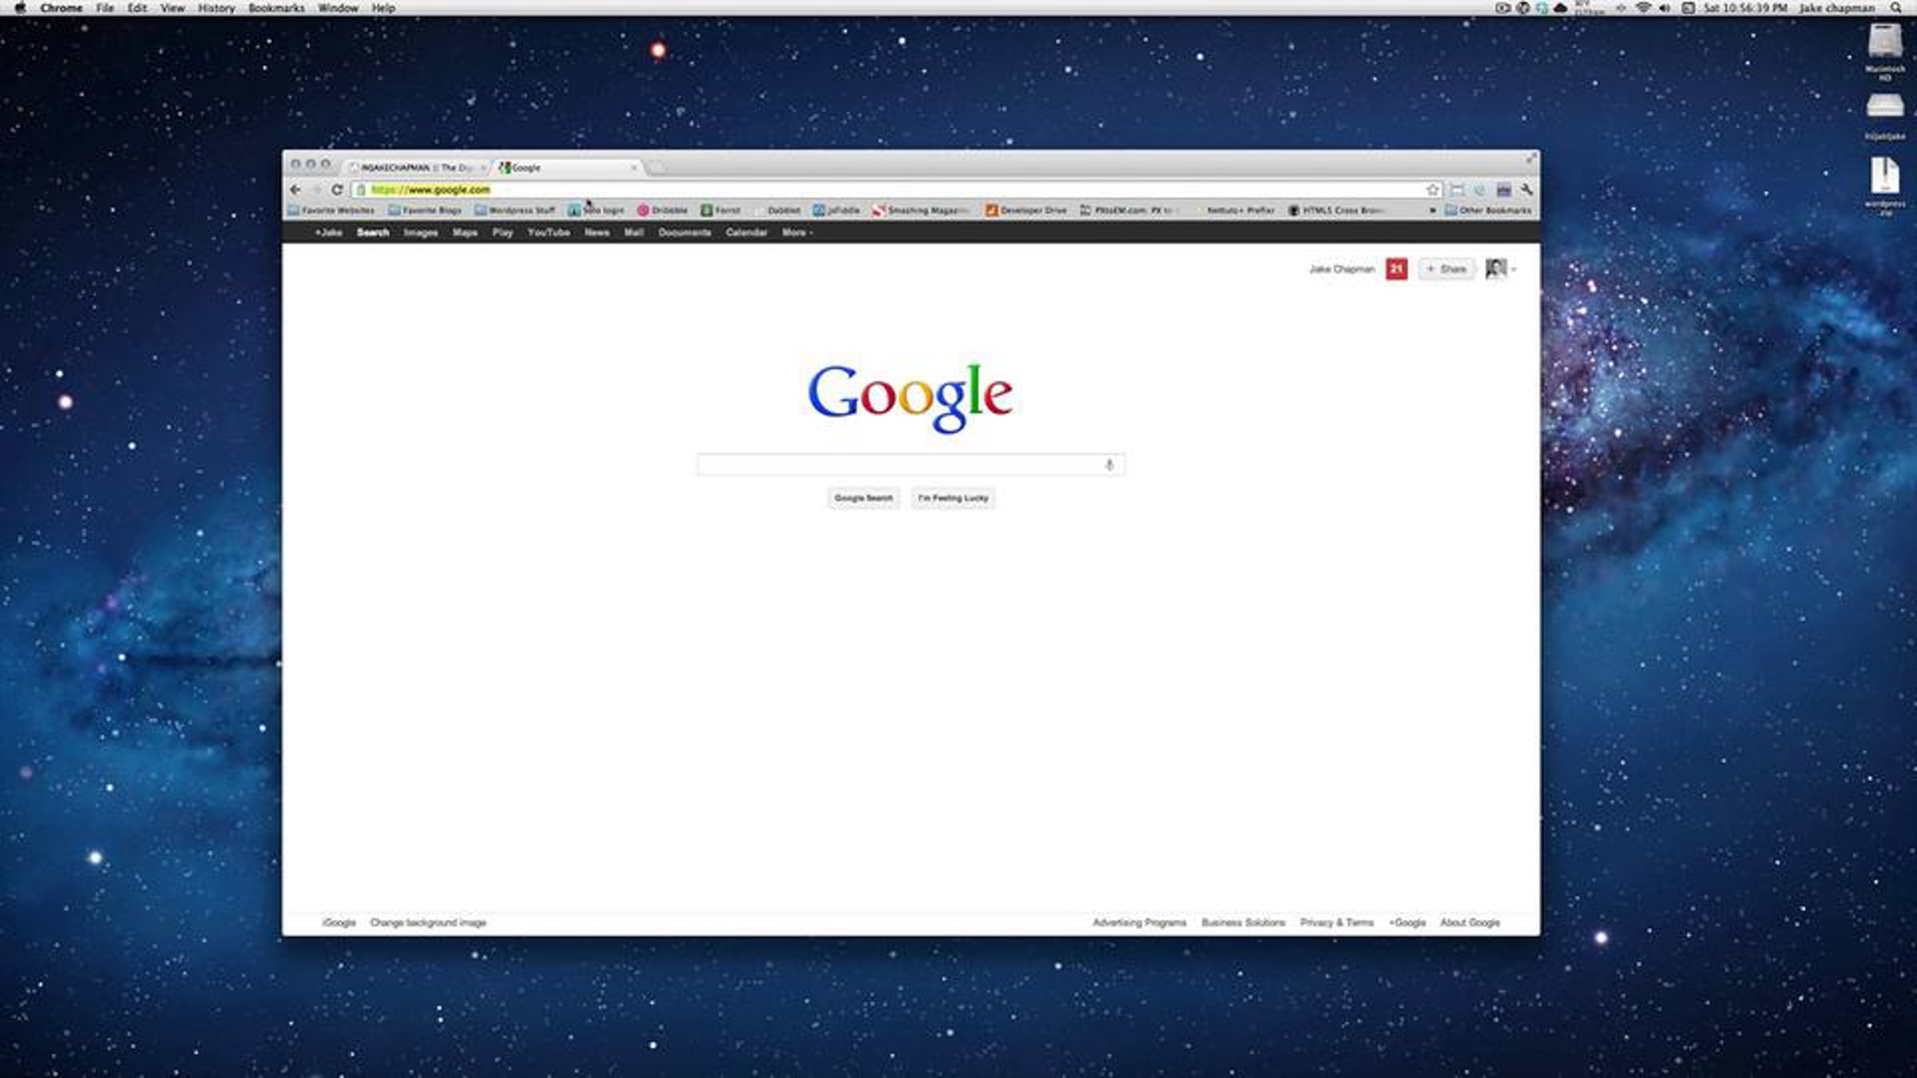The height and width of the screenshot is (1078, 1917).
Task: Expand the More menu in Google bar
Action: [797, 232]
